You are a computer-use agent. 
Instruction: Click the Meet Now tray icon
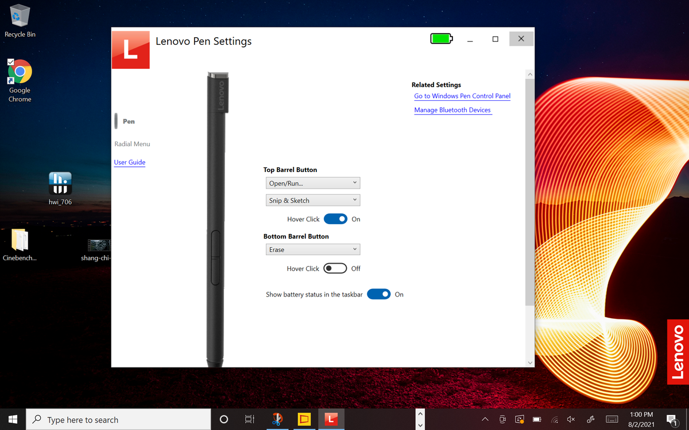502,419
